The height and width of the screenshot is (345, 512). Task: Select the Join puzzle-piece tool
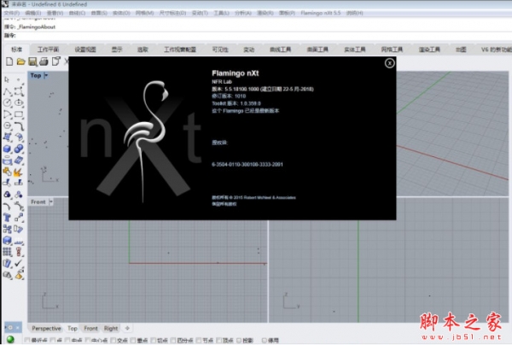point(7,172)
